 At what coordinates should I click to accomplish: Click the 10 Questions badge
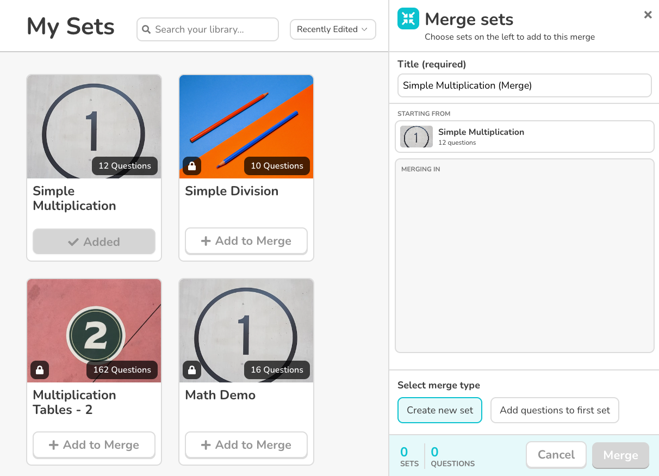click(277, 166)
